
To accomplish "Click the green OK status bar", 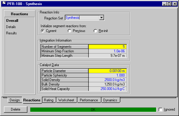I will 93,110.
